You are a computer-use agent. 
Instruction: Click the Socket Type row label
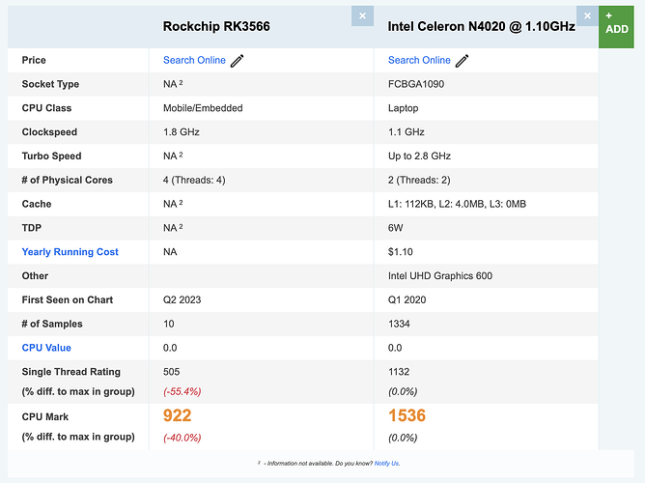(50, 84)
